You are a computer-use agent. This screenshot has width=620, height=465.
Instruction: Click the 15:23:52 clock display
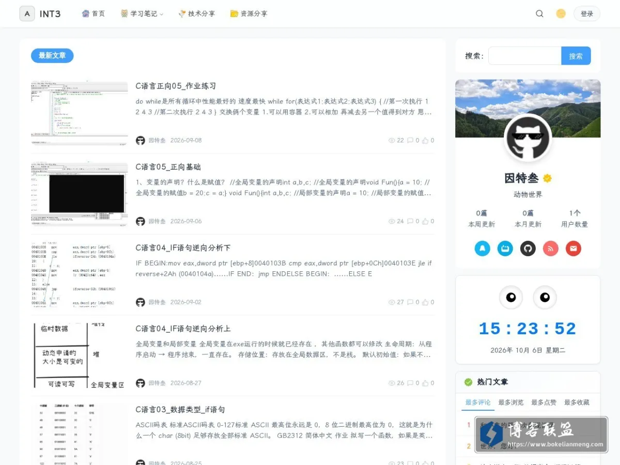(x=528, y=329)
